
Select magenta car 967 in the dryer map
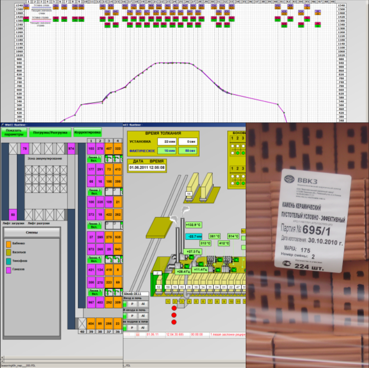[x=91, y=302]
